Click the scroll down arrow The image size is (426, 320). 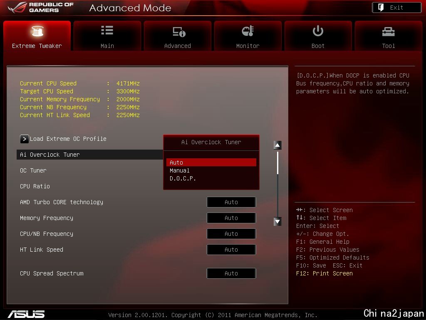click(x=277, y=222)
